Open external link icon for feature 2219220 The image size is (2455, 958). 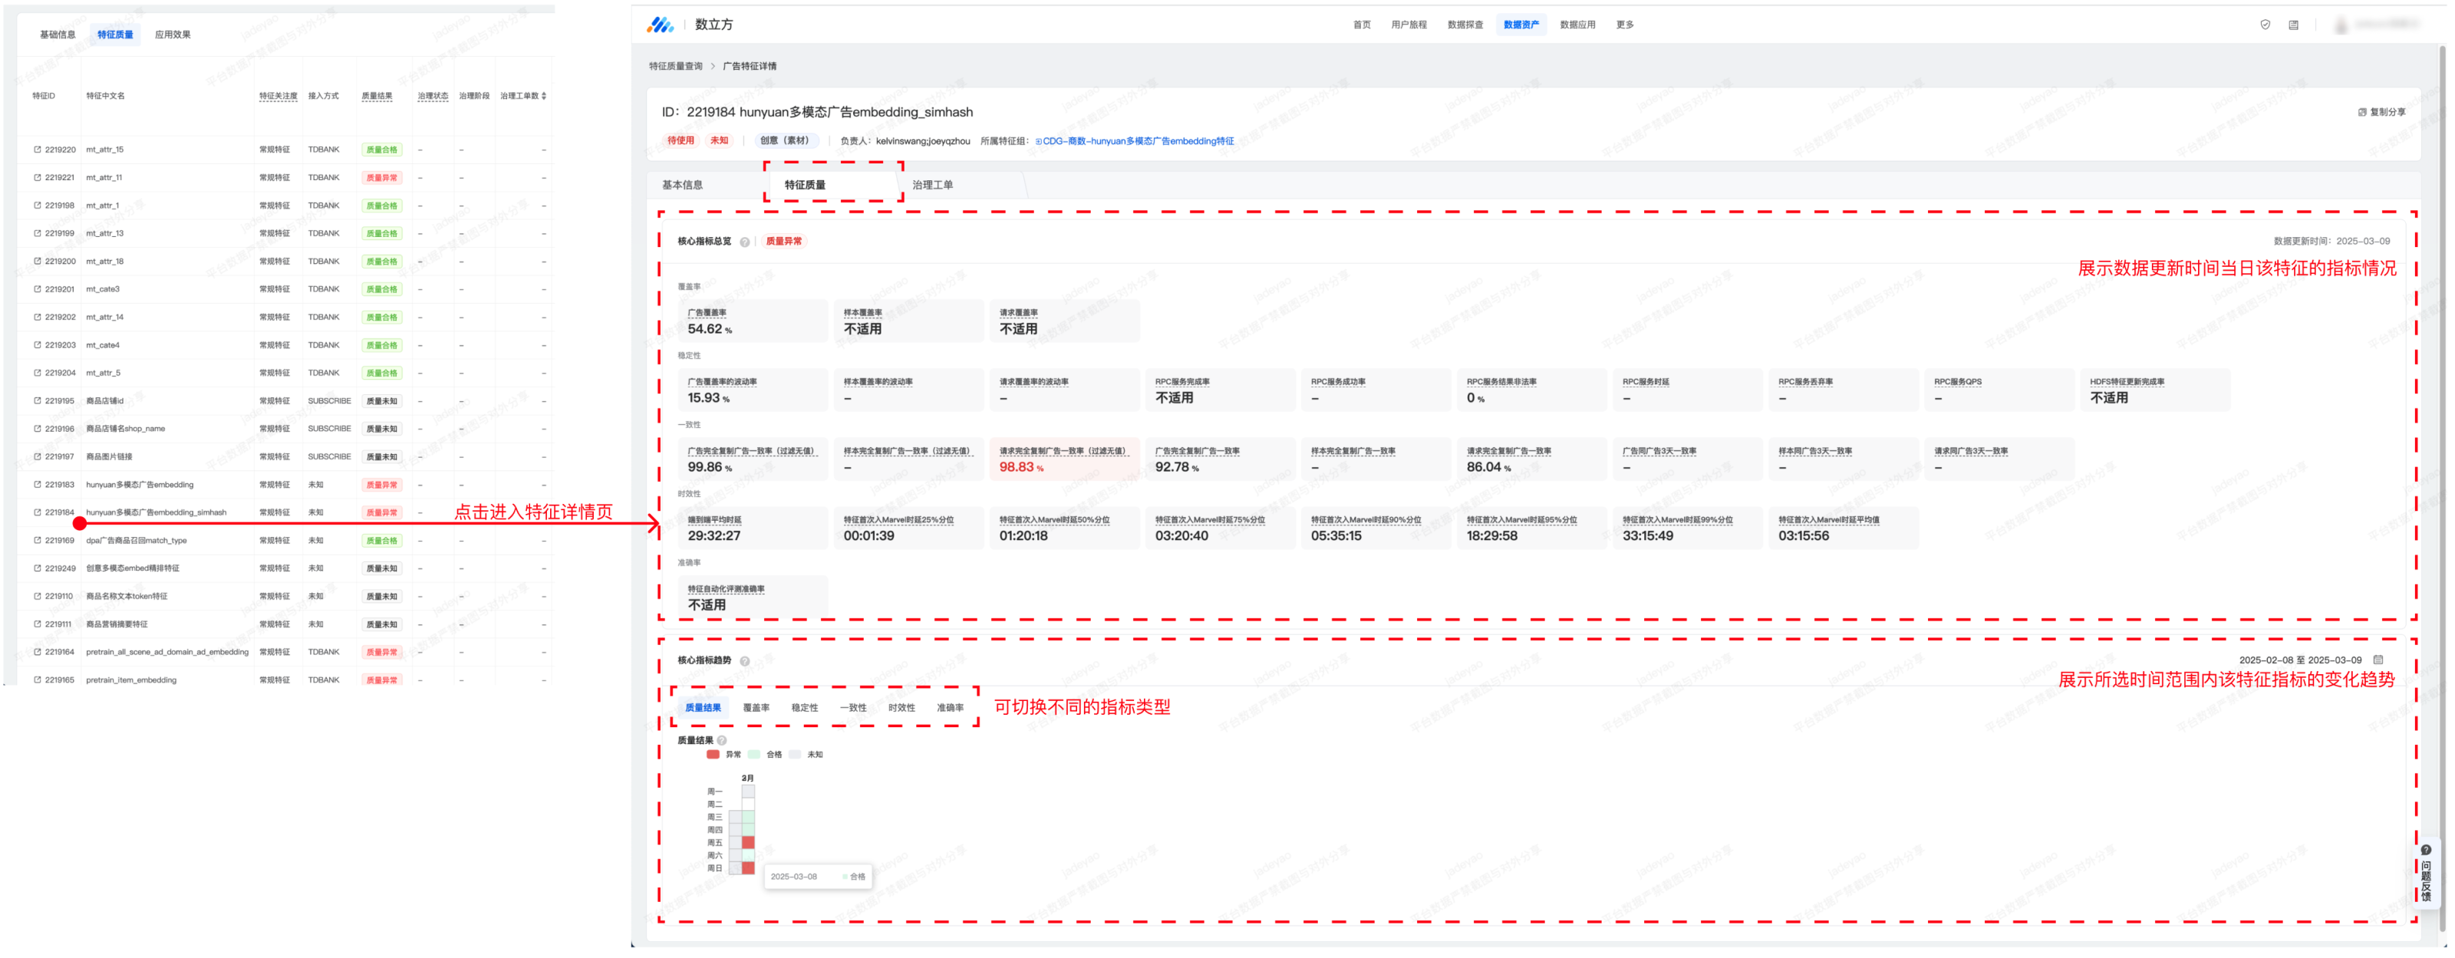37,150
